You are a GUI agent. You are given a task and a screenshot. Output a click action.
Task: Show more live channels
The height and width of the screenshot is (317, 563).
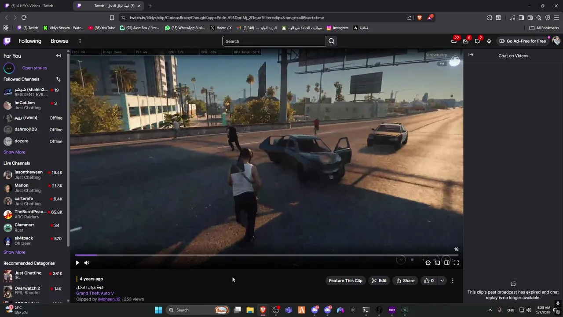[15, 252]
